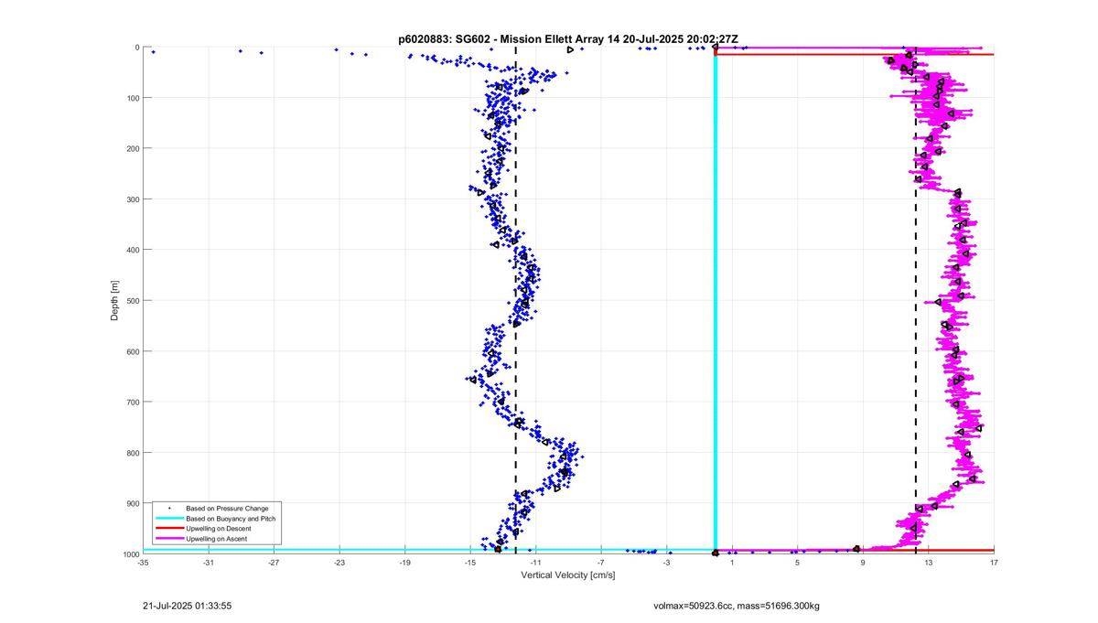Click x-axis tick label '17'

(x=994, y=563)
